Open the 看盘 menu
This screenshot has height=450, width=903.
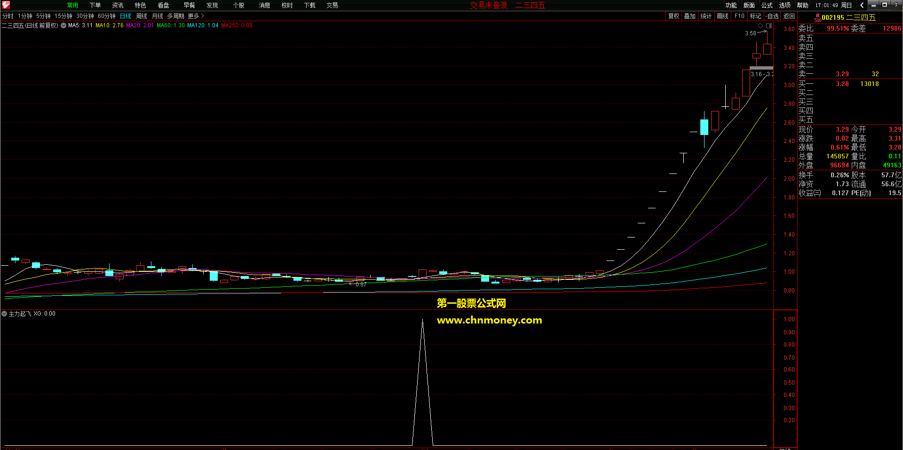(x=163, y=5)
